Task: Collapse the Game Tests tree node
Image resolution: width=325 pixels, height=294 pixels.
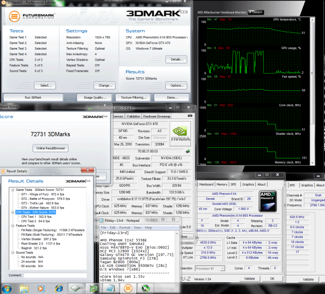Action: tap(13, 190)
